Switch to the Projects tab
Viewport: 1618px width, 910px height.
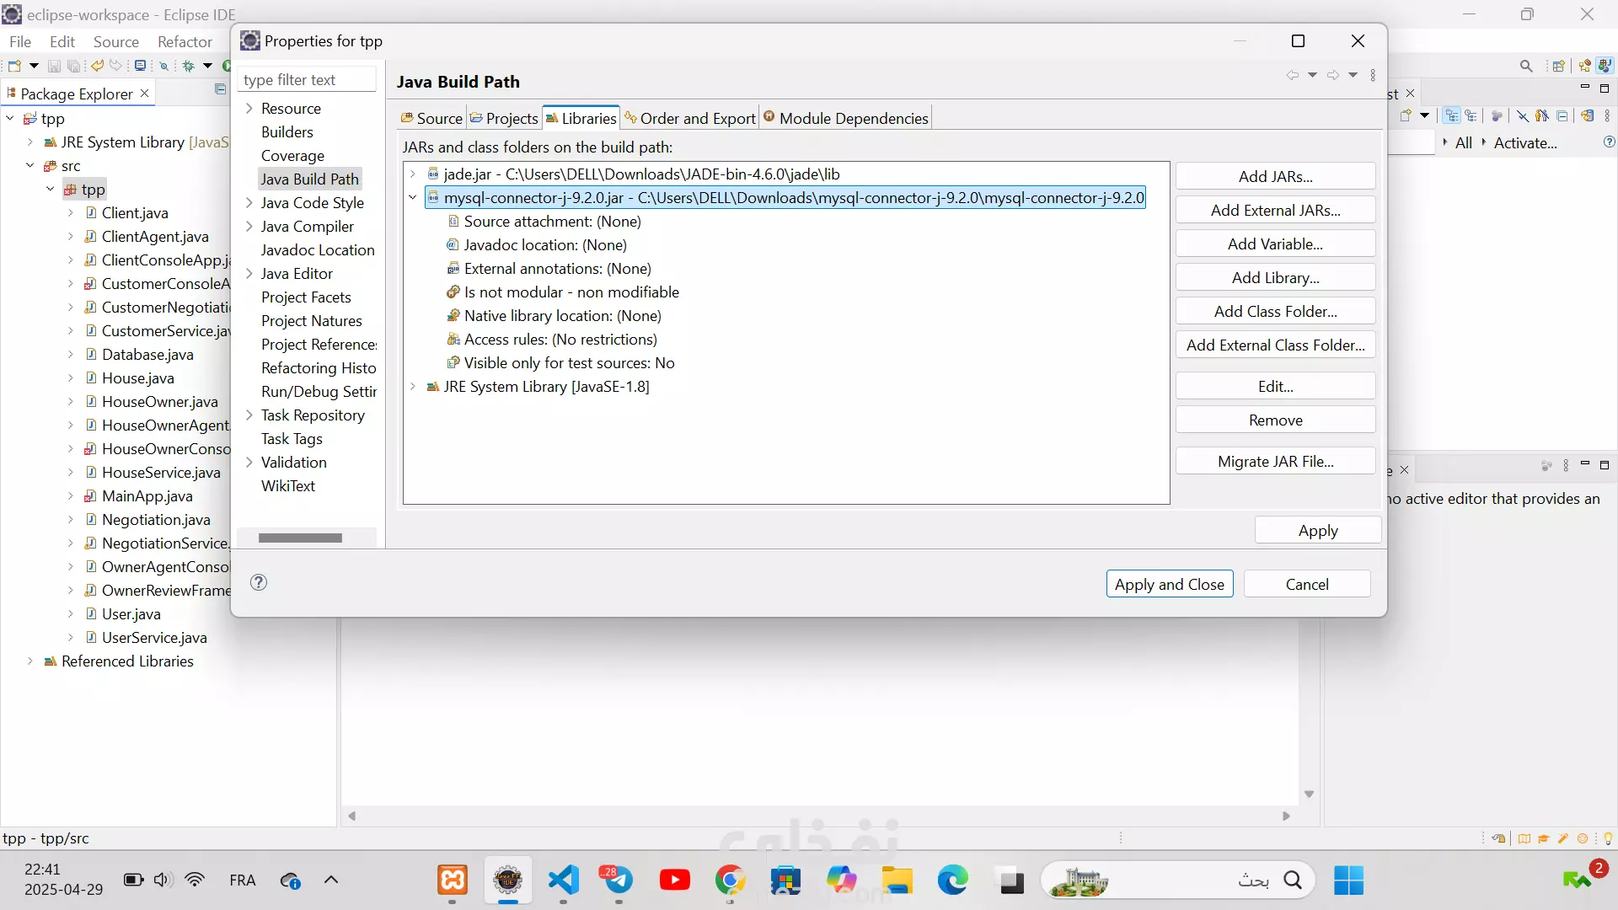click(x=504, y=118)
